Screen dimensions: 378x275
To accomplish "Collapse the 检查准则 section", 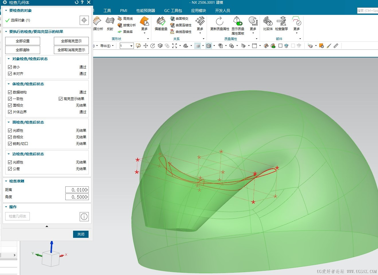I will 6,181.
